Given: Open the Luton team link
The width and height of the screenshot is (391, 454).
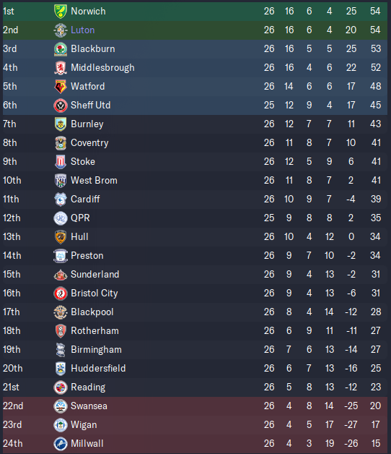Looking at the screenshot, I should click(83, 30).
